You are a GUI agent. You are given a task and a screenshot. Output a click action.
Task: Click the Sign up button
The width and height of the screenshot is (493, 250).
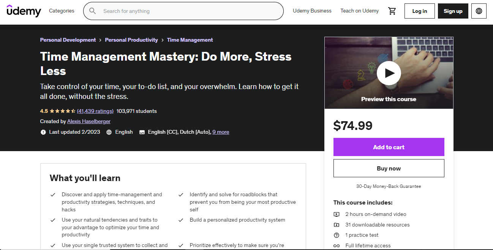click(x=453, y=11)
